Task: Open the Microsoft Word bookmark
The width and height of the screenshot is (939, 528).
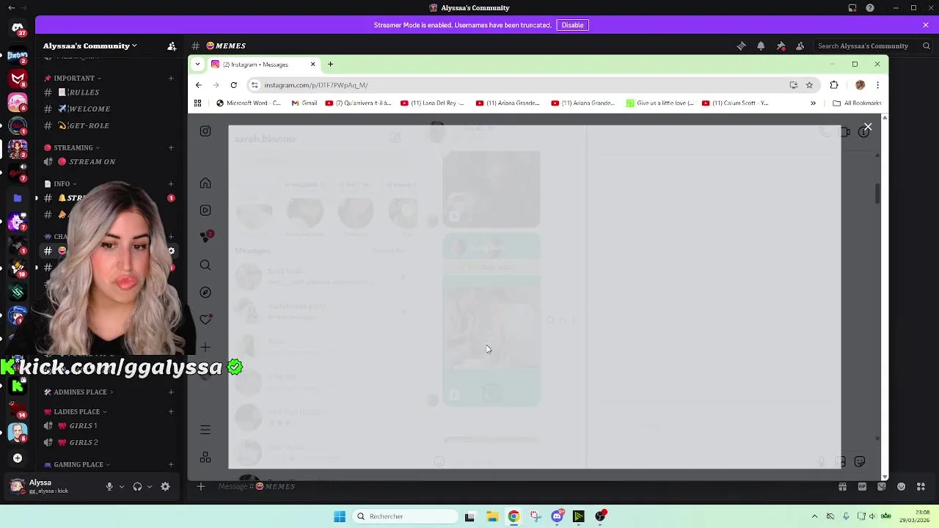Action: [x=248, y=103]
